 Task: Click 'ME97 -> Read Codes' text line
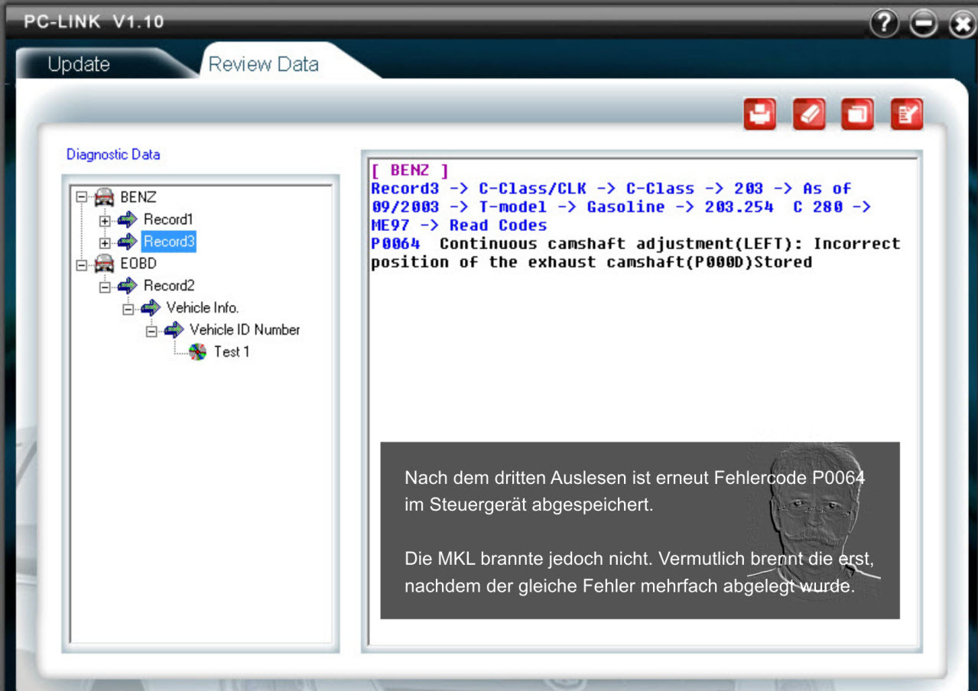(x=459, y=225)
